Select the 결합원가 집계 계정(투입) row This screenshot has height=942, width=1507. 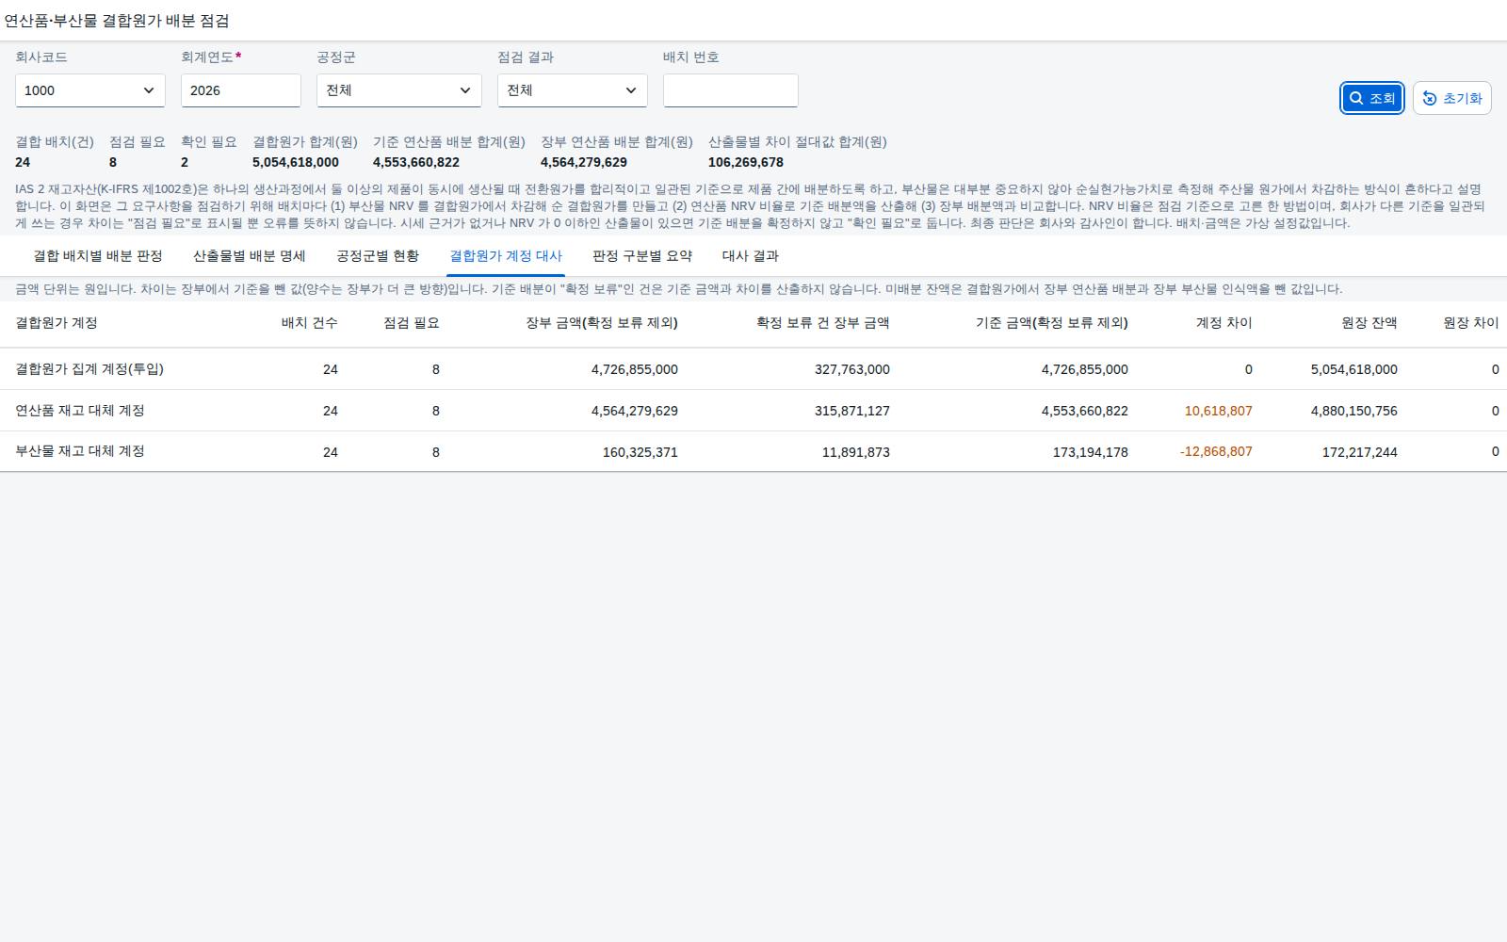coord(753,369)
